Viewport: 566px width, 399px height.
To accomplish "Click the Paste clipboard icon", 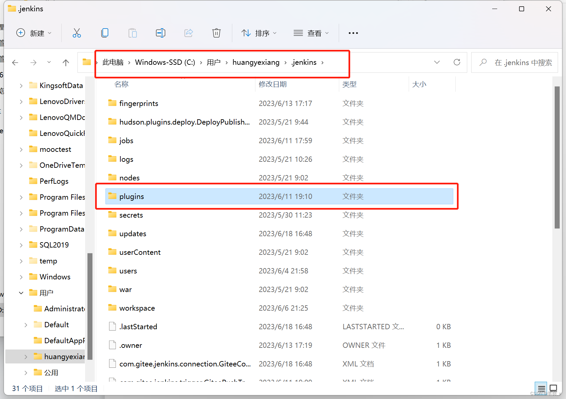I will (133, 33).
